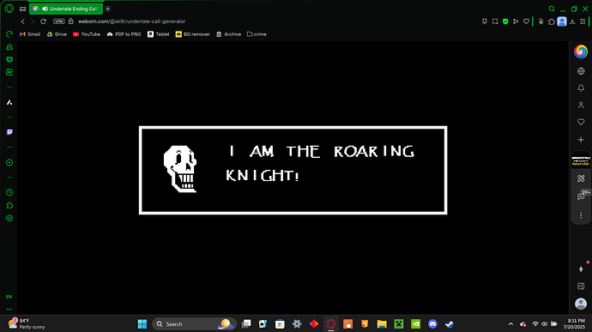Open the blue profile extension icon
The width and height of the screenshot is (592, 332).
pyautogui.click(x=562, y=21)
